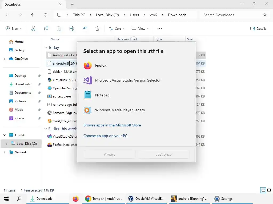273x204 pixels.
Task: Select the Remove-Edge.exe file
Action: pyautogui.click(x=62, y=113)
